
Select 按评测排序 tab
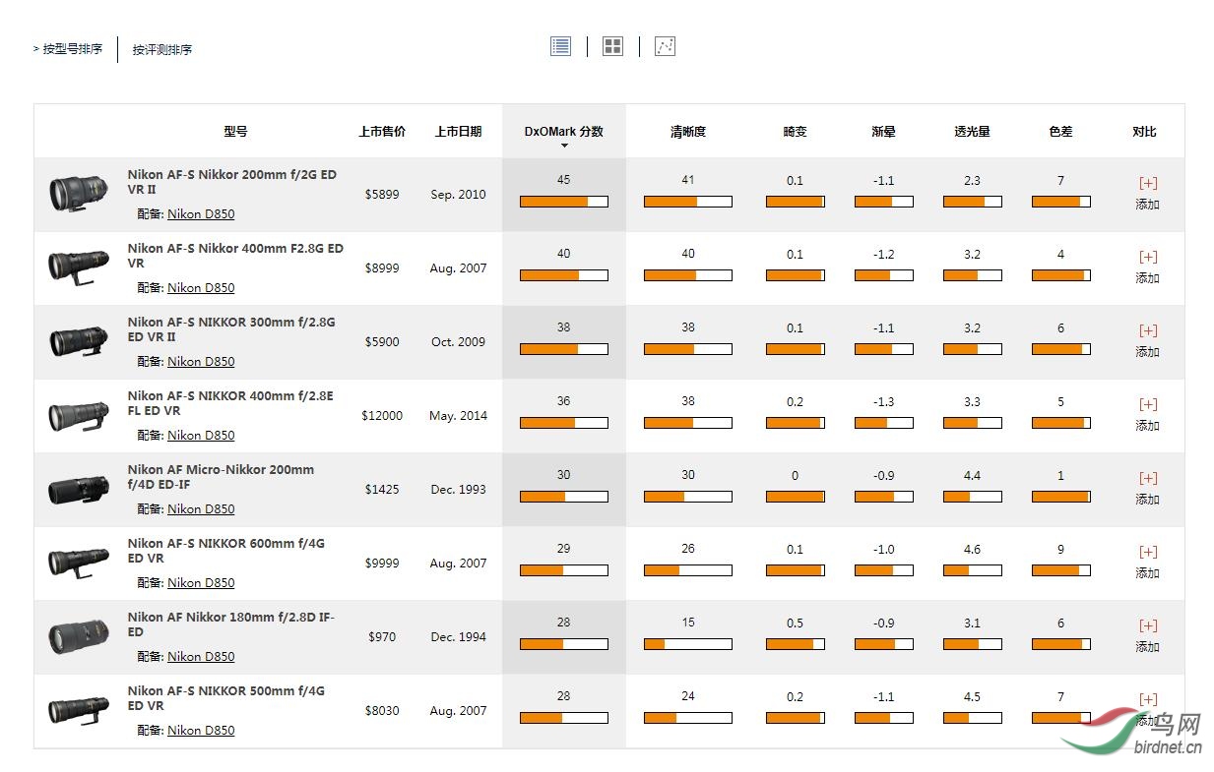point(162,49)
